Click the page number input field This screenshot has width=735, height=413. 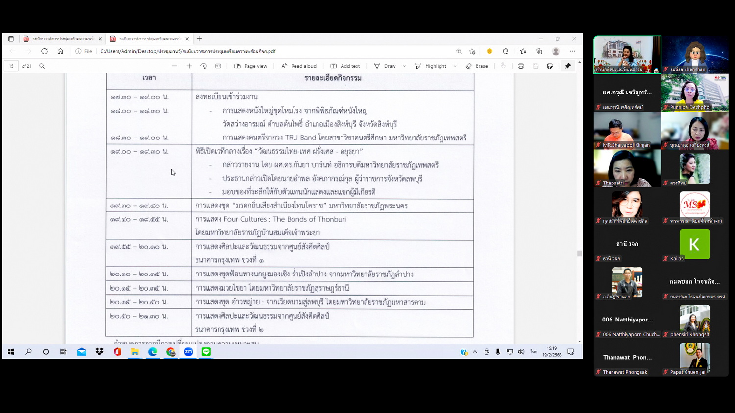point(11,66)
